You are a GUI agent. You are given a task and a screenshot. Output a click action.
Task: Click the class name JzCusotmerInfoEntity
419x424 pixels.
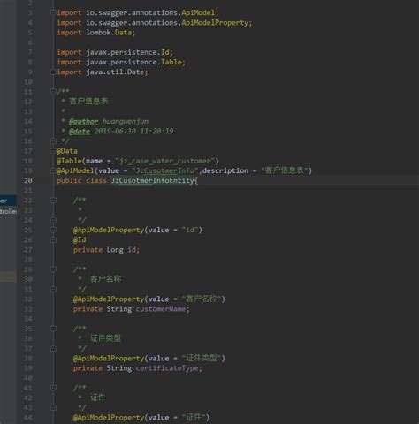tap(152, 180)
